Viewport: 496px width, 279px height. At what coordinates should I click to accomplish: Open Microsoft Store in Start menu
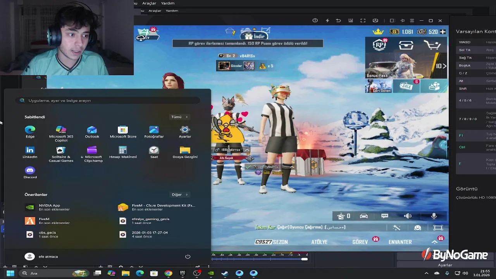click(123, 132)
